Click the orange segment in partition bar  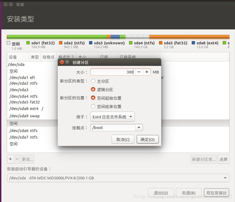click(x=189, y=36)
